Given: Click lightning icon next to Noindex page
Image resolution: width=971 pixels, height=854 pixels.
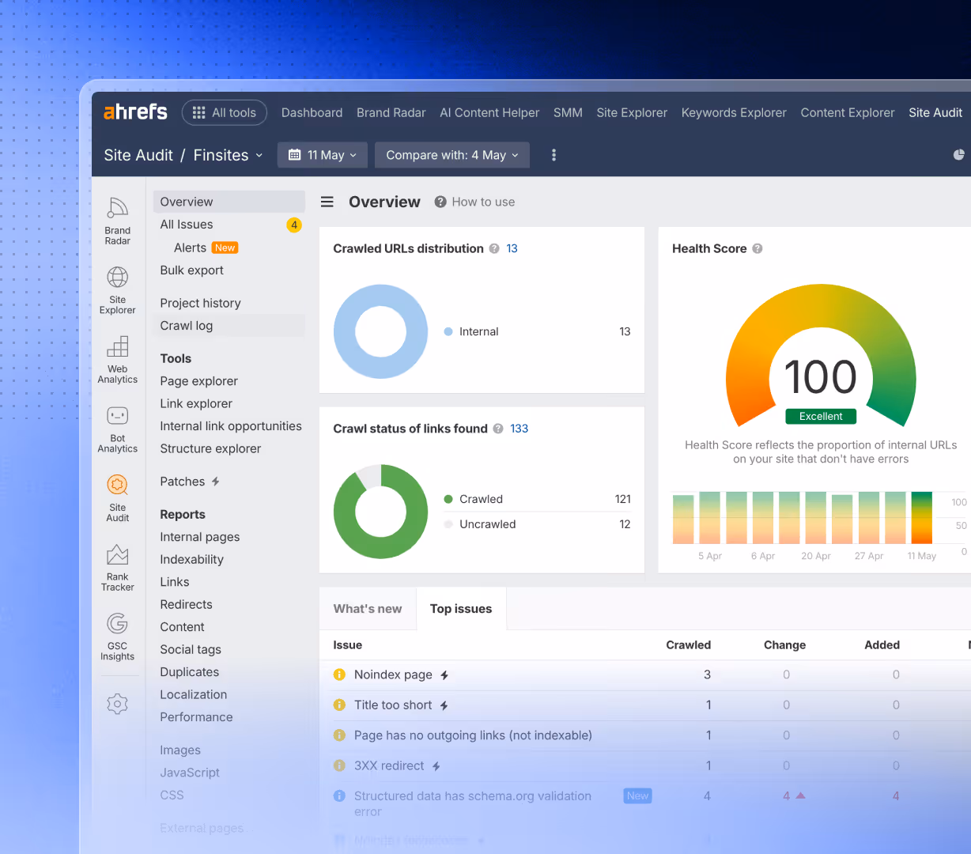Looking at the screenshot, I should coord(444,675).
